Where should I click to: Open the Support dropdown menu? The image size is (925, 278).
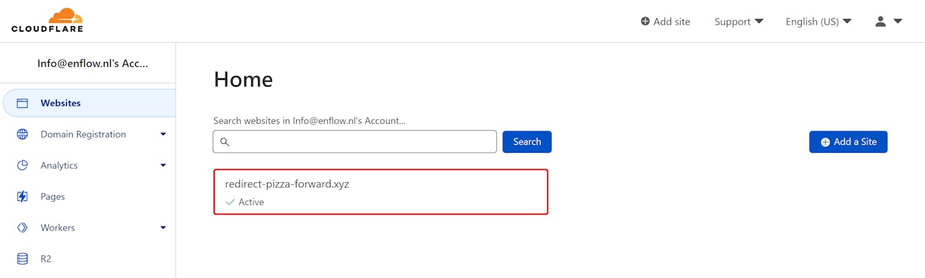click(x=738, y=21)
